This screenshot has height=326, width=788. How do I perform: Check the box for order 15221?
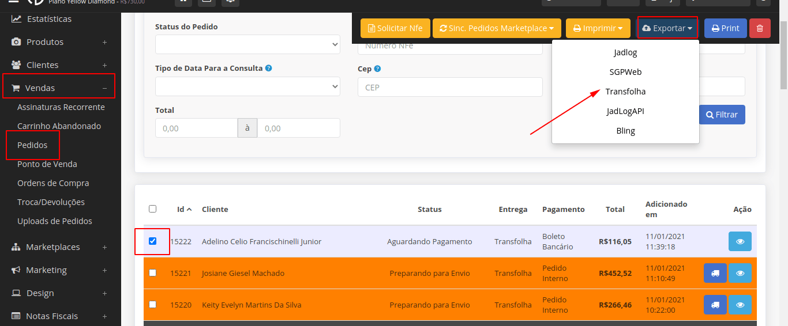tap(152, 272)
